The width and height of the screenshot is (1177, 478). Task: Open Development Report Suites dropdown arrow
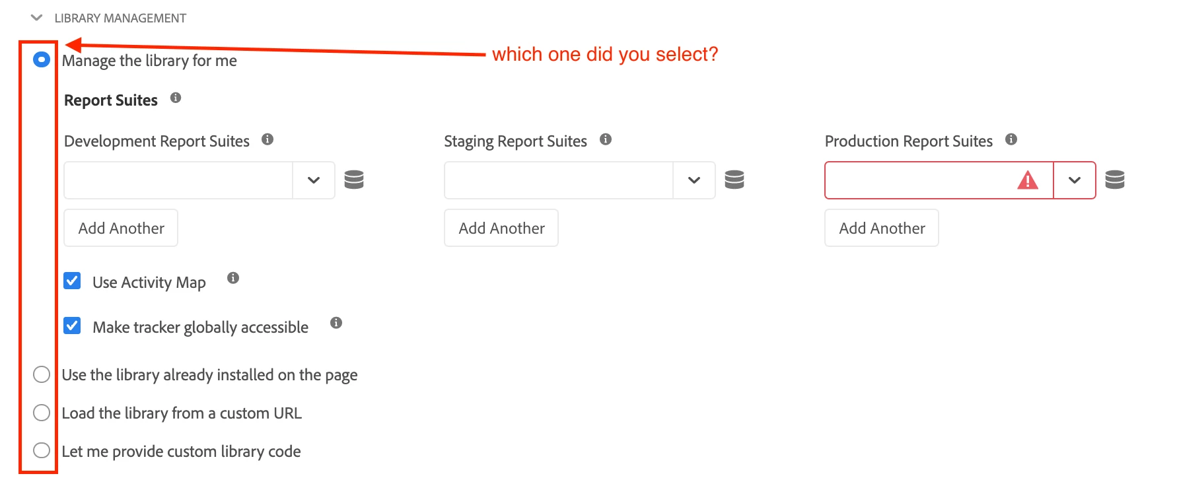[314, 180]
